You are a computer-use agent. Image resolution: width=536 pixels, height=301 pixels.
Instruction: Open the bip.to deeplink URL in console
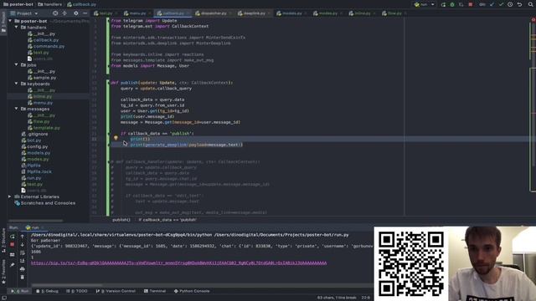pos(178,263)
